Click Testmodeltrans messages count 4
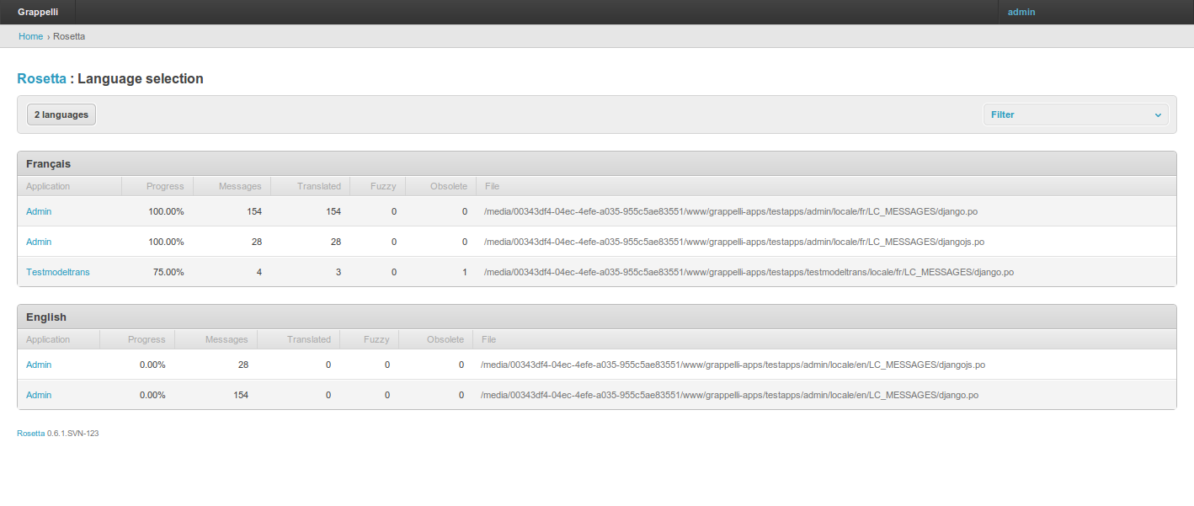 pyautogui.click(x=259, y=272)
